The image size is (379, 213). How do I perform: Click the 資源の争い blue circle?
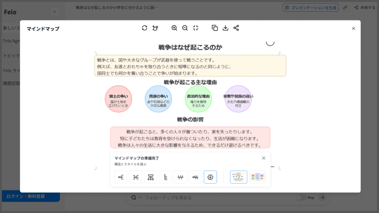click(x=158, y=99)
